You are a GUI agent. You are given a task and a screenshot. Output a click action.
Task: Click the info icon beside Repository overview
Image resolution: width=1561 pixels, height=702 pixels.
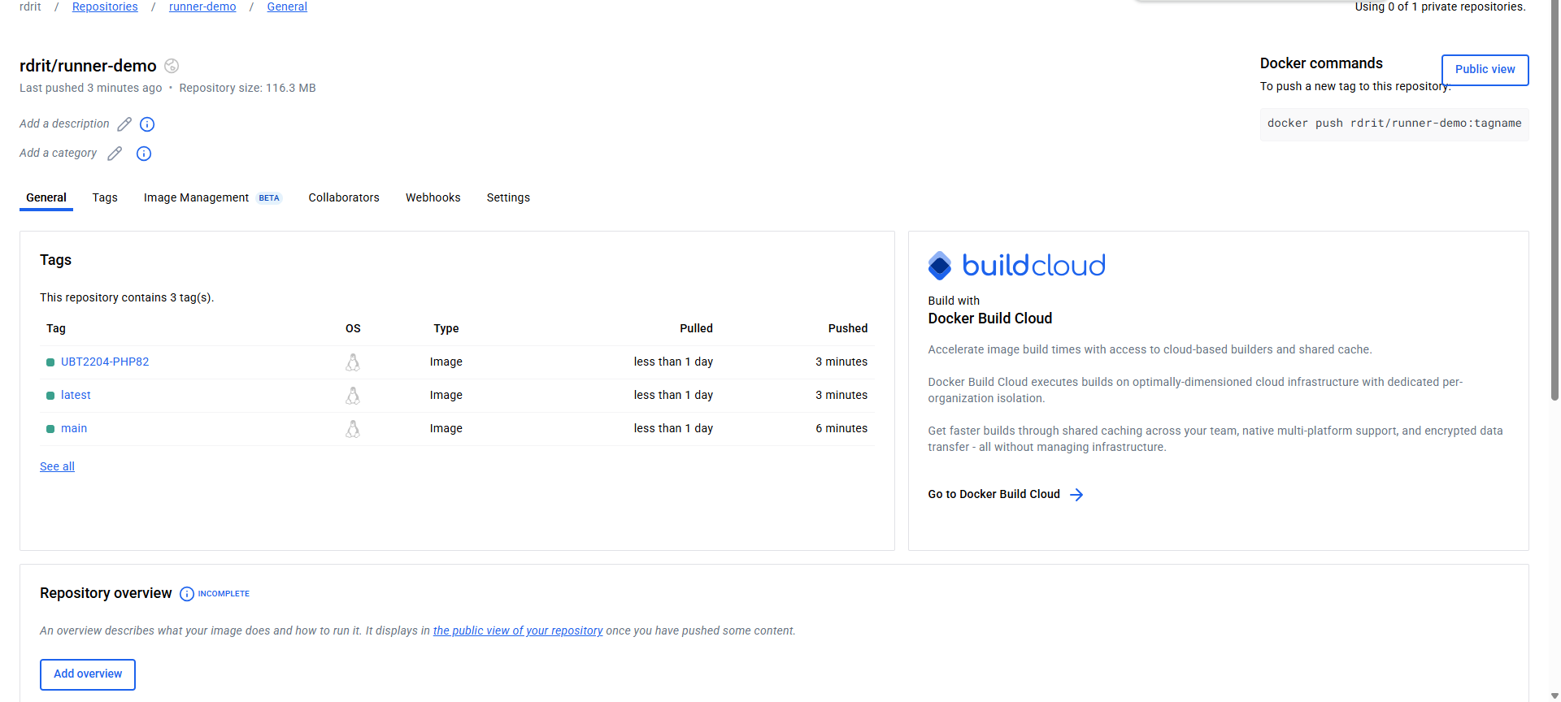tap(187, 594)
